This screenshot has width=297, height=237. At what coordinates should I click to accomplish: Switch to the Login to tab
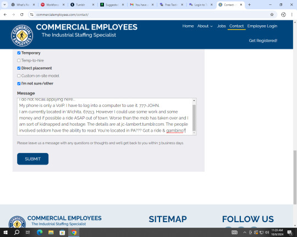point(201,5)
